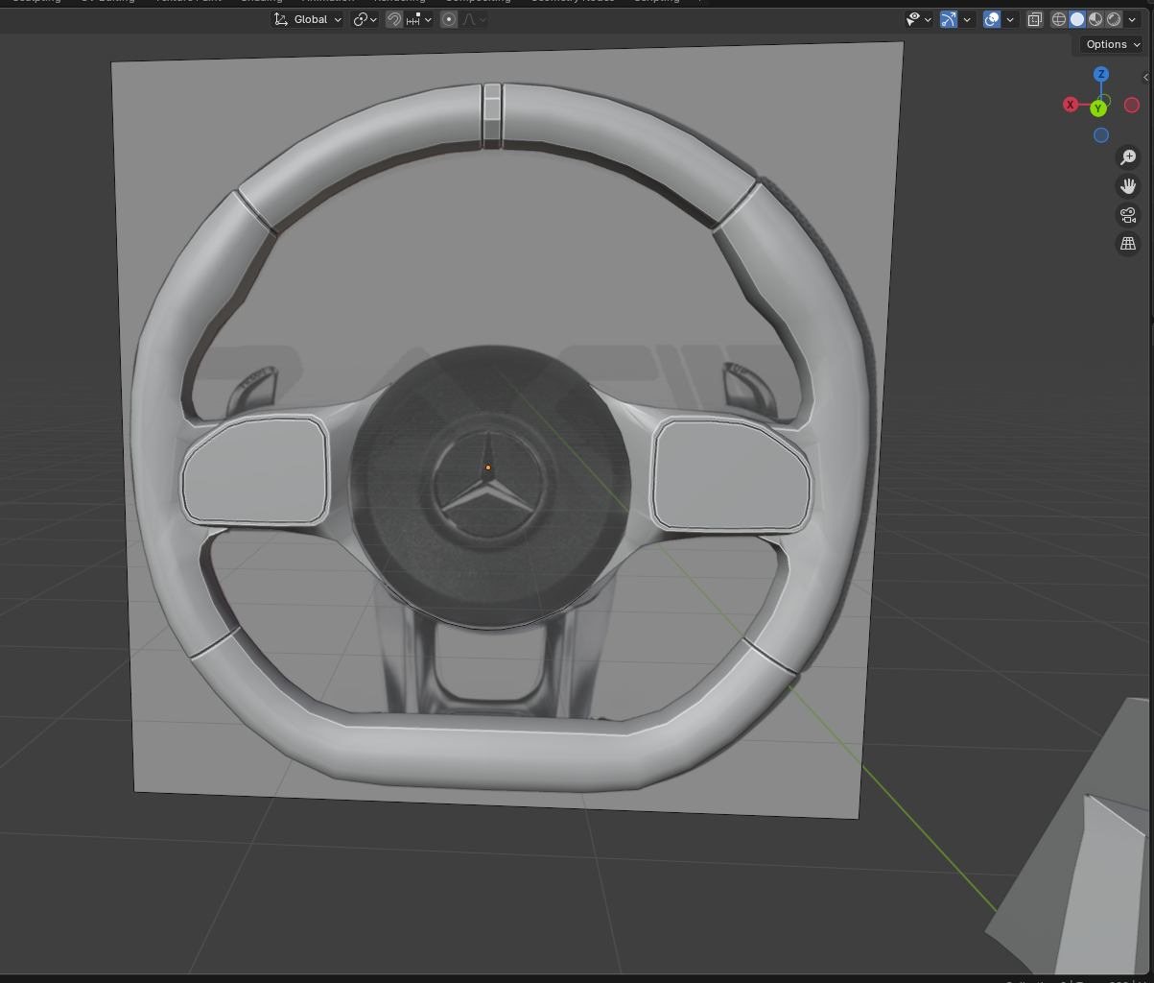Toggle proportional editing

point(448,19)
